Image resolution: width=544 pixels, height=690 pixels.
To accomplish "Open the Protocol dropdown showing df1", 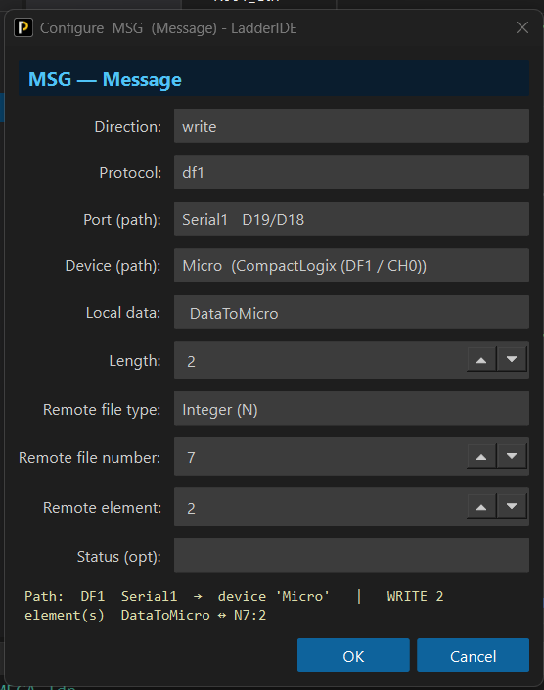I will [351, 172].
